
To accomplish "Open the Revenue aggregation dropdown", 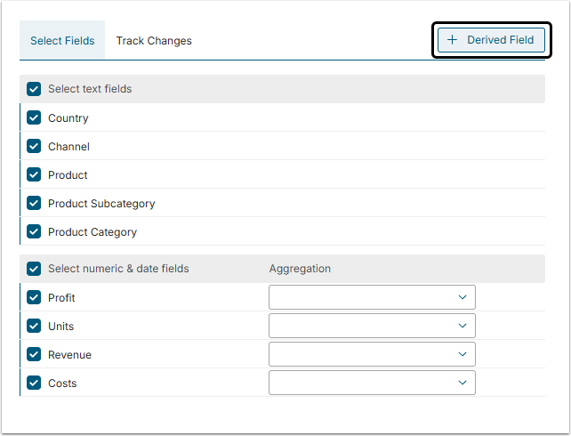I will pyautogui.click(x=372, y=354).
